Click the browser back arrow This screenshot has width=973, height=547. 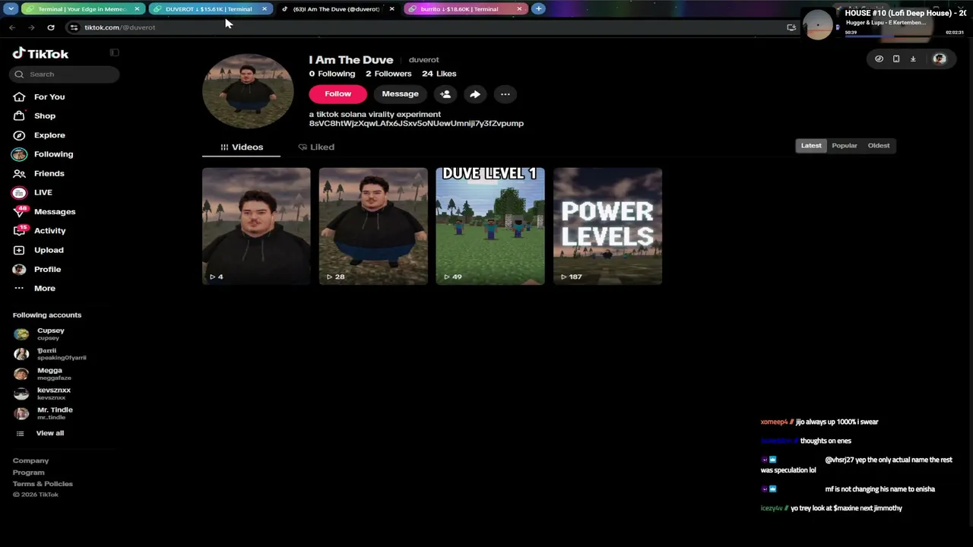12,27
